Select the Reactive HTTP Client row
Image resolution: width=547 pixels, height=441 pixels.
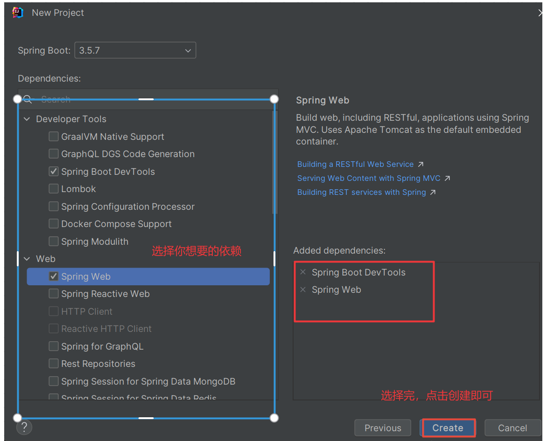148,329
